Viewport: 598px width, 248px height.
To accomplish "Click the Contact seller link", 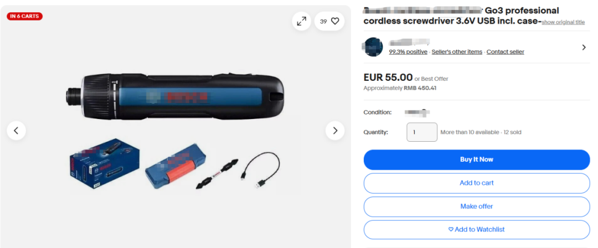I will point(506,52).
